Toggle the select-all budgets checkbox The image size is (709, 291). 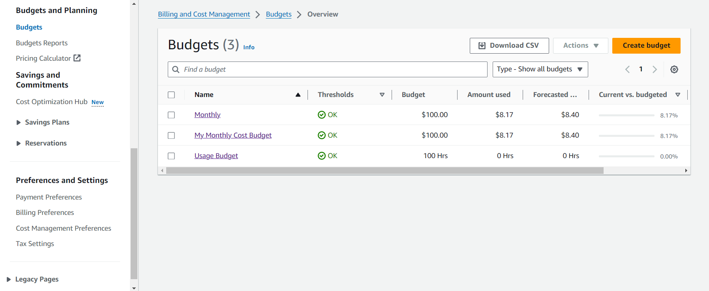point(171,95)
